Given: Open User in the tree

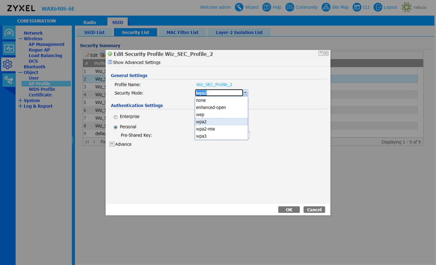Looking at the screenshot, I should (34, 78).
